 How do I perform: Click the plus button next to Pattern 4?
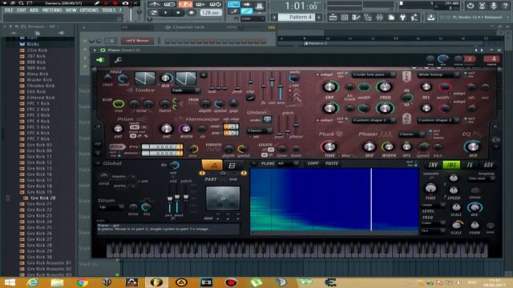coord(319,17)
